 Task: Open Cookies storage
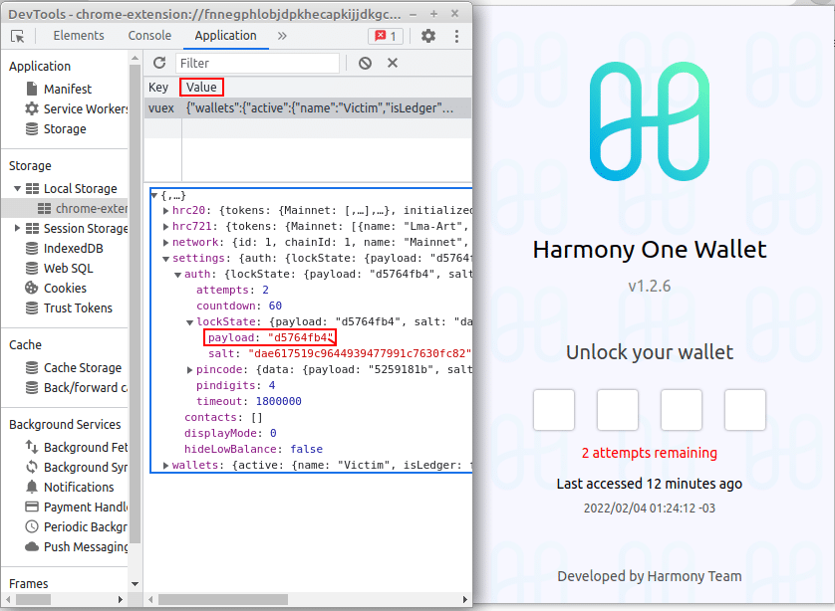tap(65, 289)
